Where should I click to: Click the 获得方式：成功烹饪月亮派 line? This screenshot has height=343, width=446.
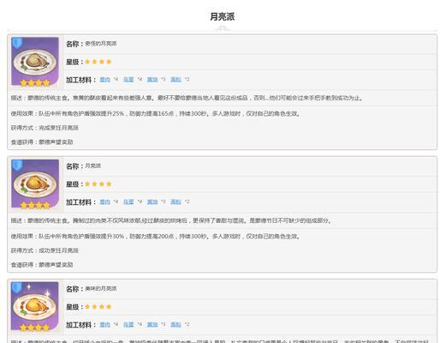(45, 250)
